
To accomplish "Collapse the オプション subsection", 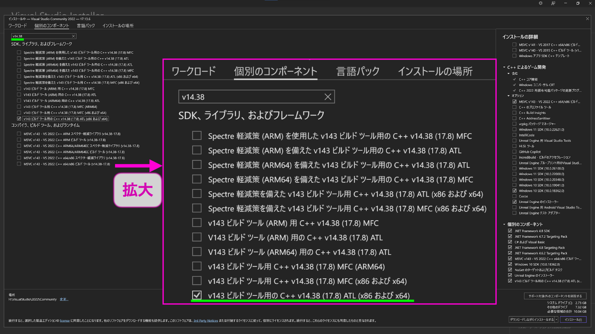I will (509, 96).
